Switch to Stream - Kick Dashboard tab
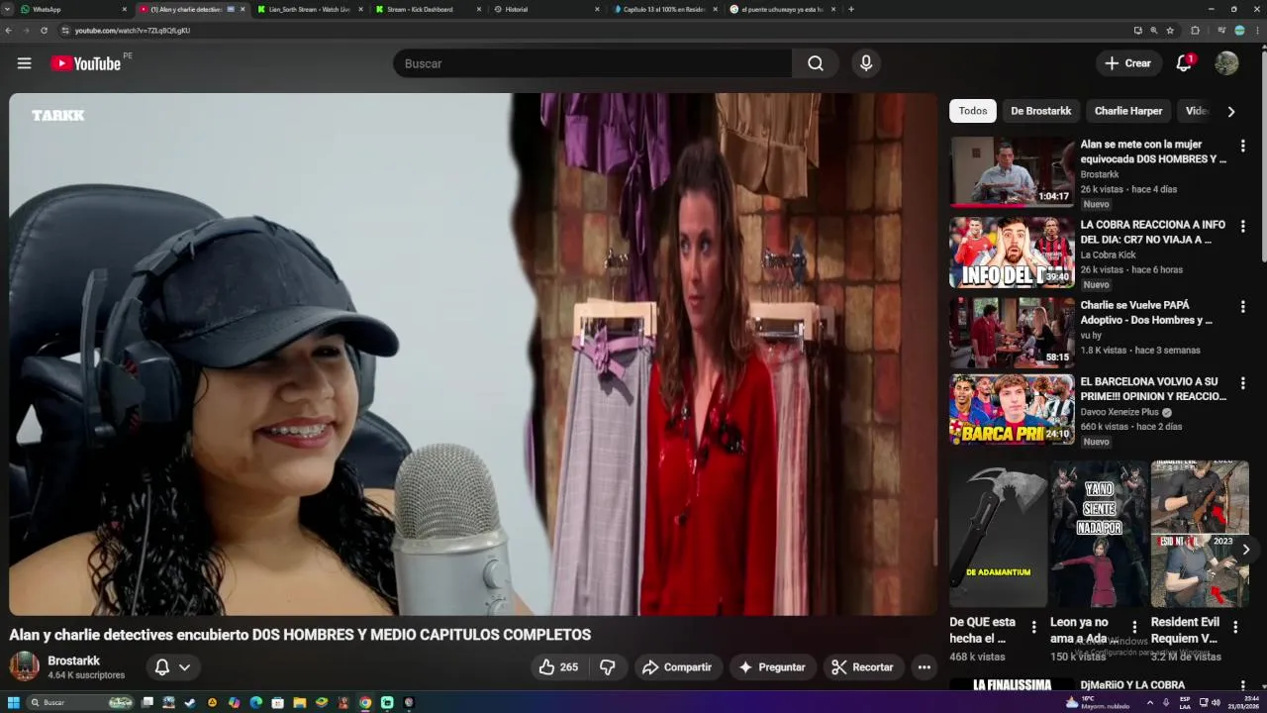This screenshot has width=1267, height=713. click(428, 9)
